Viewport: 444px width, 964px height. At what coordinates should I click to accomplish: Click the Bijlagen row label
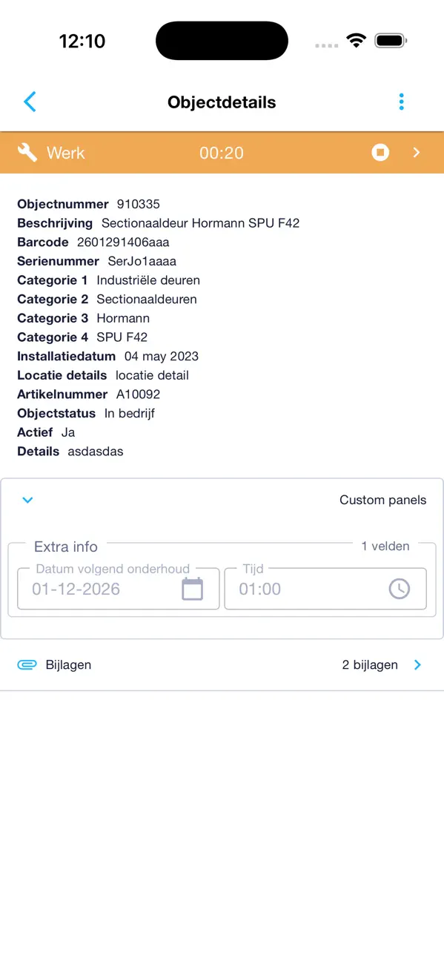click(68, 664)
